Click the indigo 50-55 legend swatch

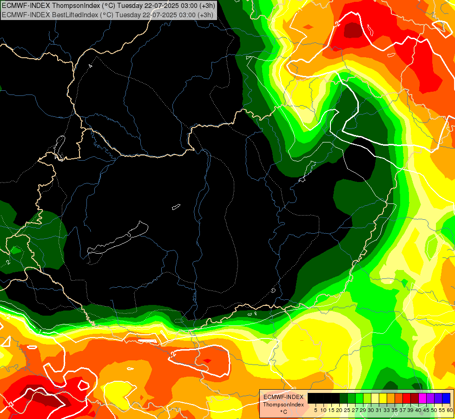[x=438, y=398]
